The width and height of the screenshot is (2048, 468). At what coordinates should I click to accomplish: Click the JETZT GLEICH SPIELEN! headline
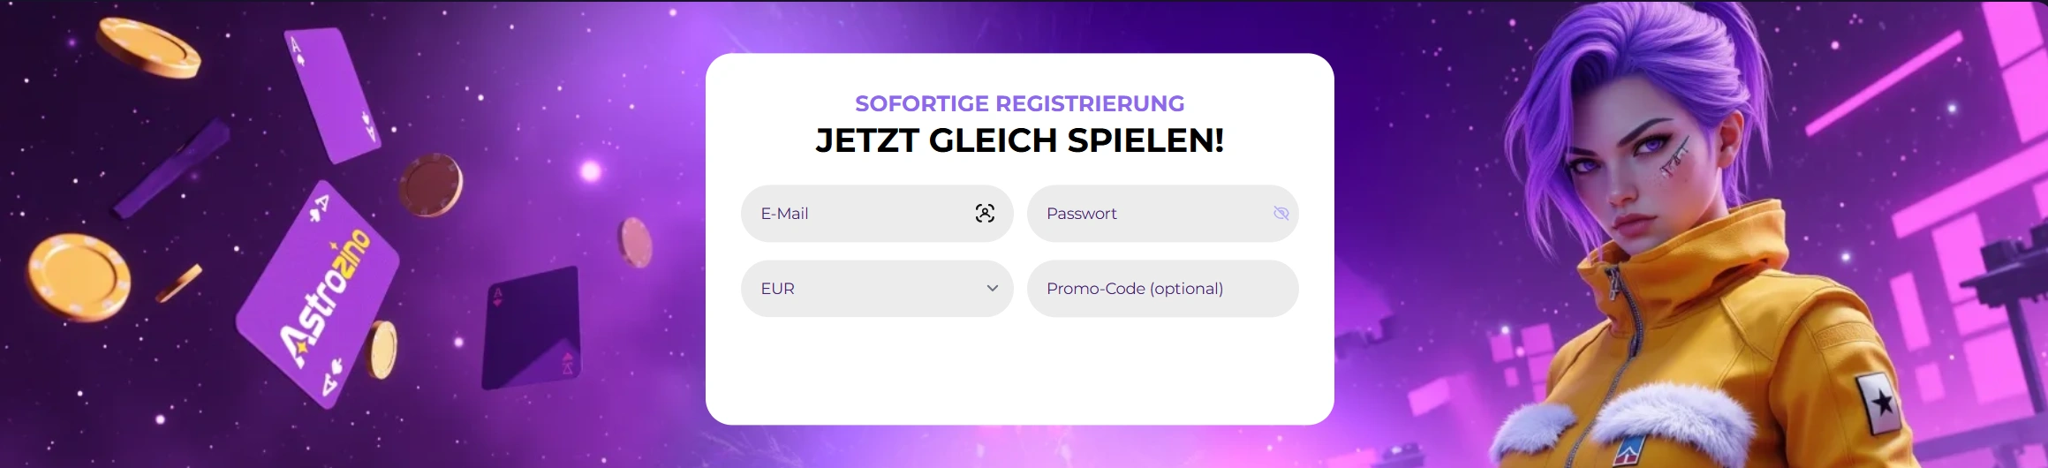click(1019, 140)
